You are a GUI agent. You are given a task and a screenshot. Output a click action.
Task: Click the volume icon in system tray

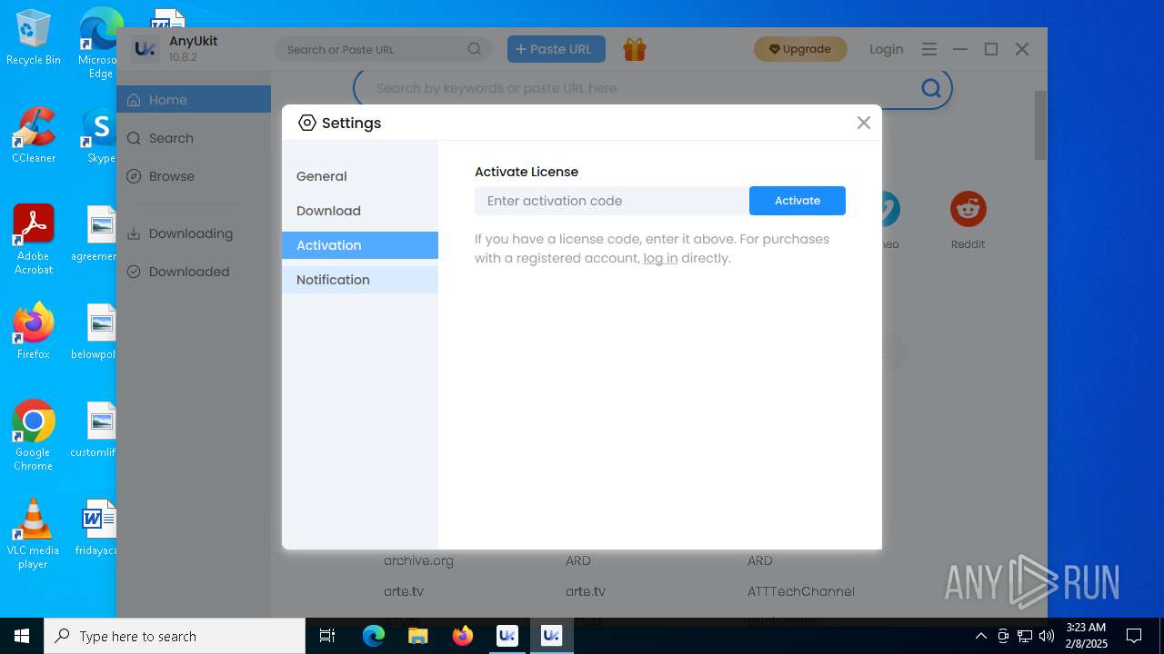click(1047, 636)
